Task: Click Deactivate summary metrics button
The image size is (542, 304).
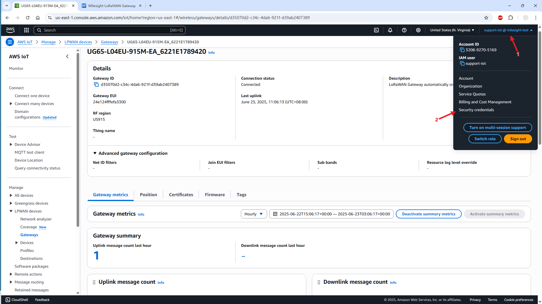Action: 428,214
